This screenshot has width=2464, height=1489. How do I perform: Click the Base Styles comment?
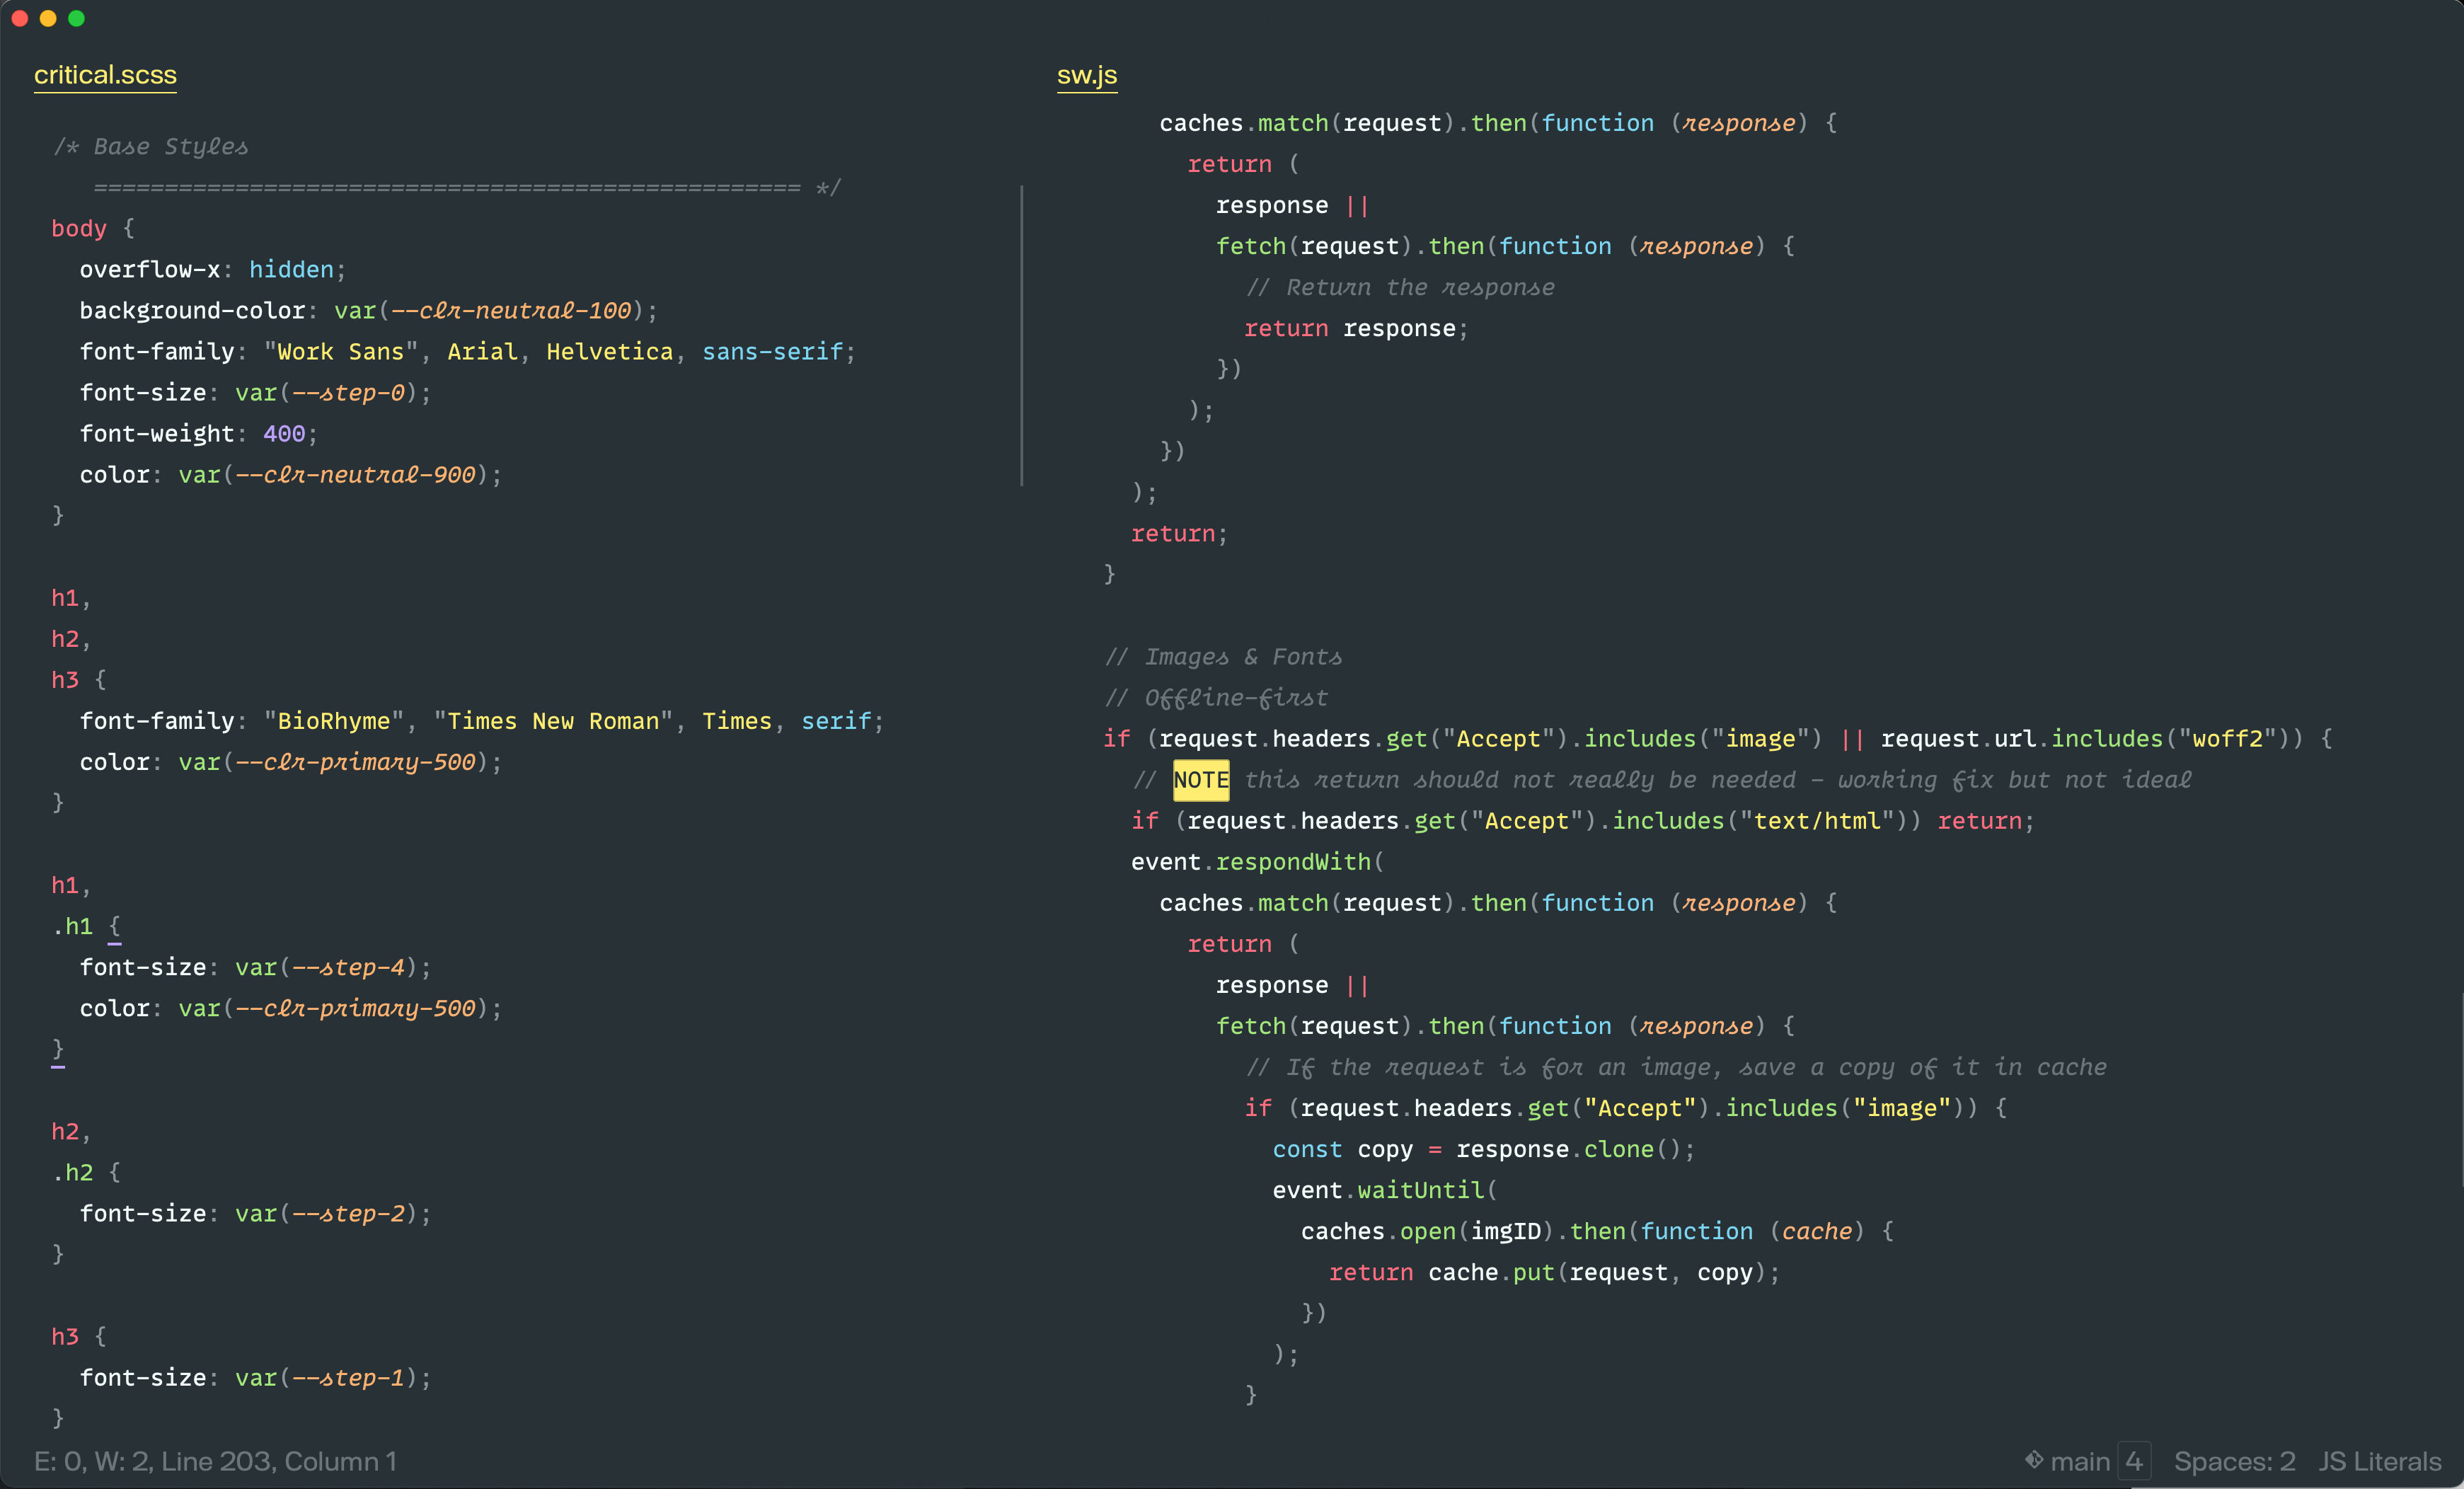tap(150, 146)
